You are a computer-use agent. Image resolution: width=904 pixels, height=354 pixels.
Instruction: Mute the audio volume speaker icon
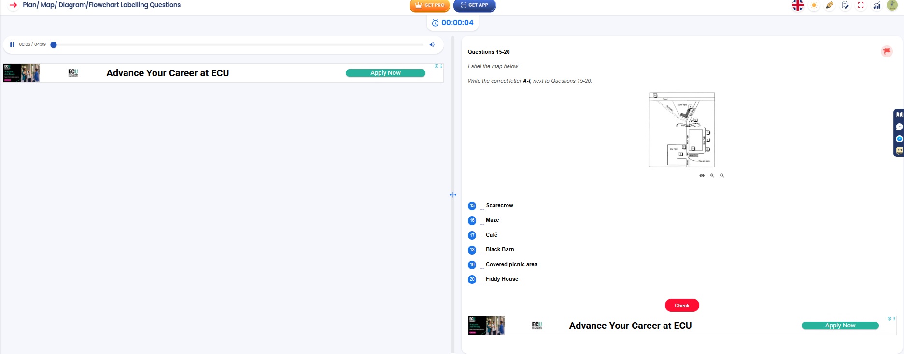point(432,44)
